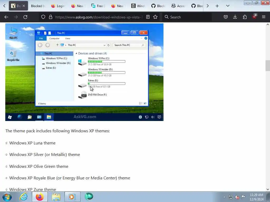Open the Downloads arrow icon
The height and width of the screenshot is (202, 270).
click(x=235, y=17)
